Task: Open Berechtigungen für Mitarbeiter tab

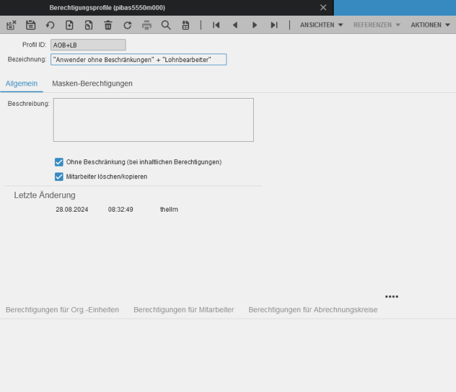Action: [184, 310]
